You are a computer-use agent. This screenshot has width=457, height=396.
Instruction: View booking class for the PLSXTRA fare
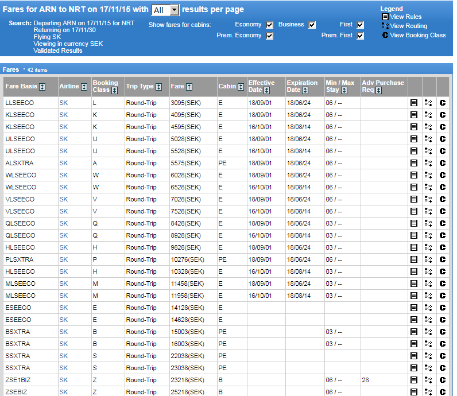click(442, 259)
